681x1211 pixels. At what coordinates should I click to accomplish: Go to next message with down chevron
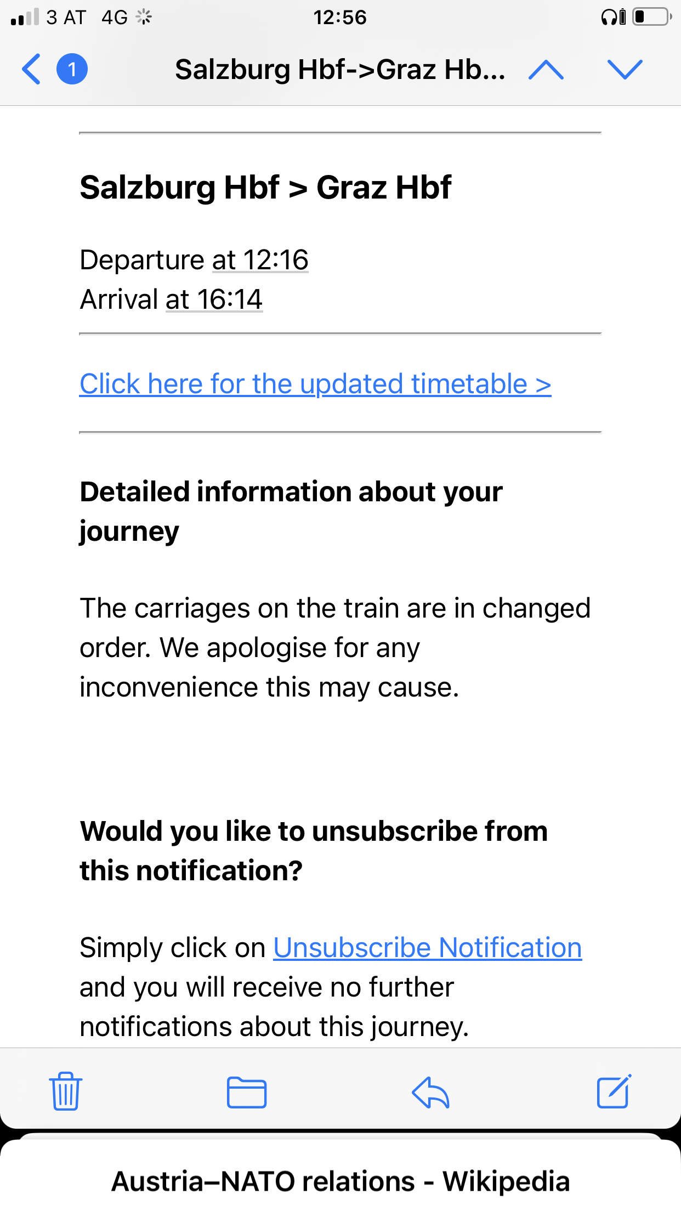tap(625, 70)
